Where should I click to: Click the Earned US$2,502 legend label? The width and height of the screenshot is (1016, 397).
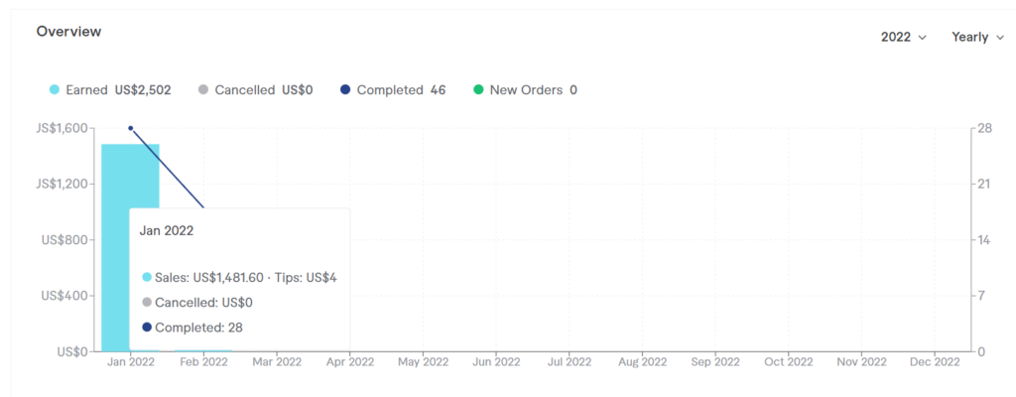[x=118, y=90]
